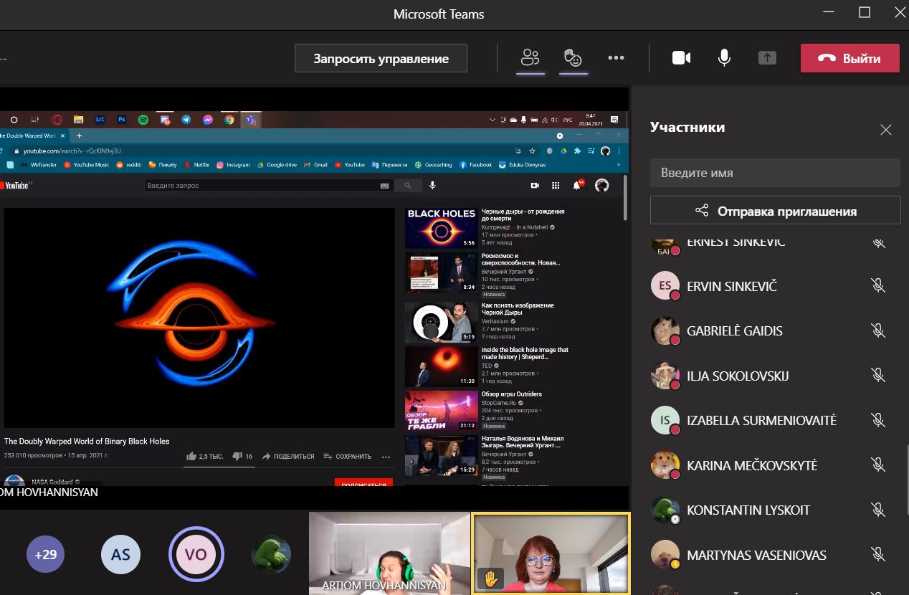
Task: Click the Spotify icon in shared taskbar
Action: [143, 120]
